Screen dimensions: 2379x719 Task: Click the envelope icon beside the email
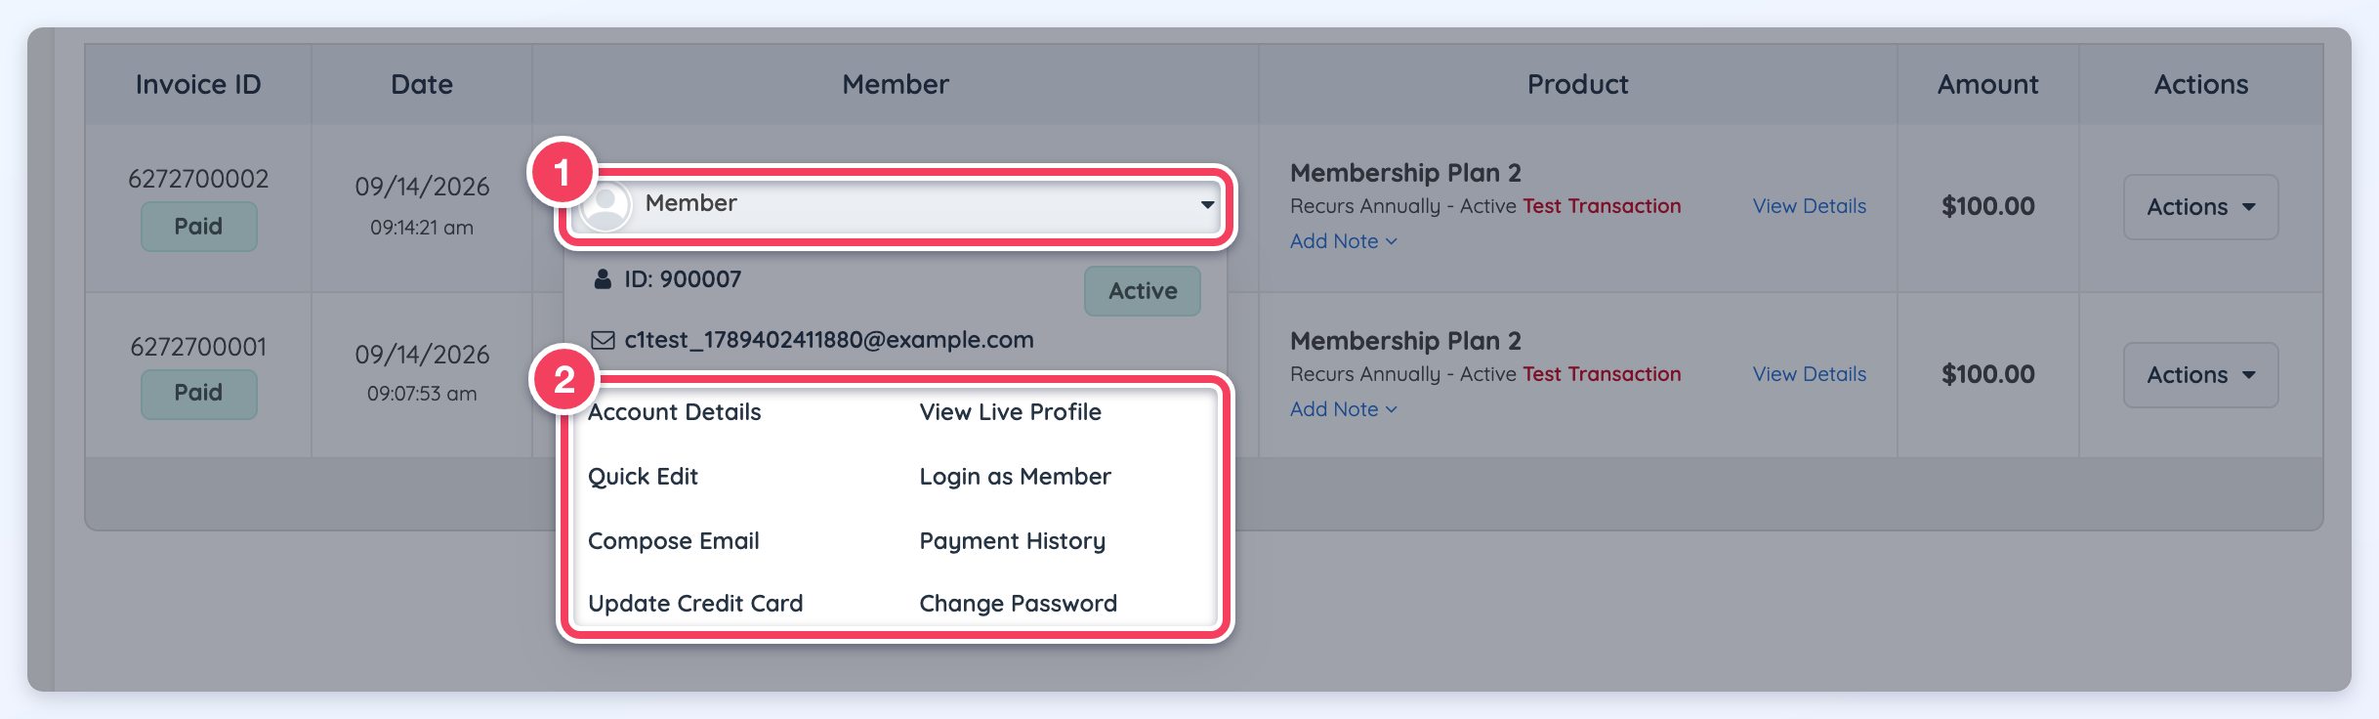[x=603, y=340]
